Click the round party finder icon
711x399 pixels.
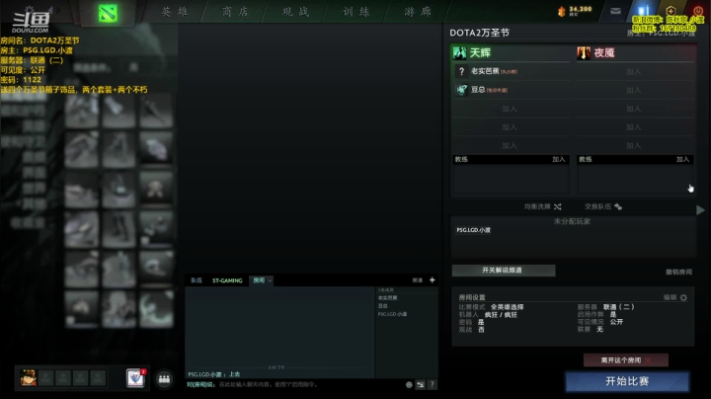click(164, 379)
